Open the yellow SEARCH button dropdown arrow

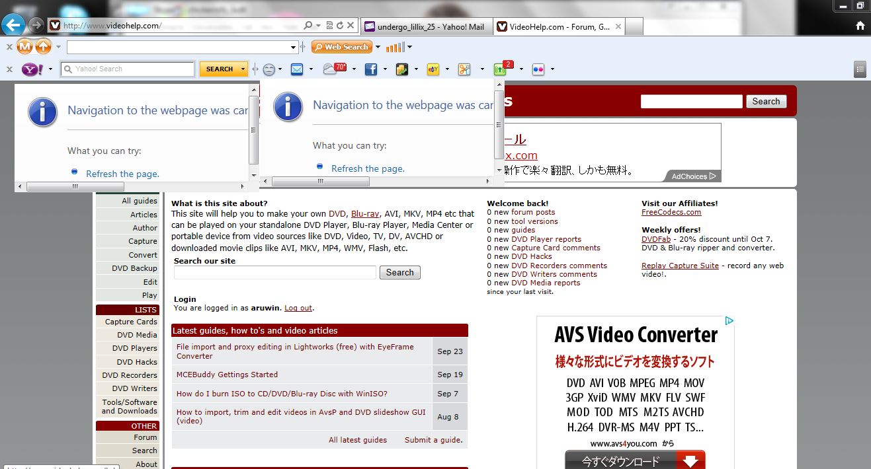(x=243, y=69)
